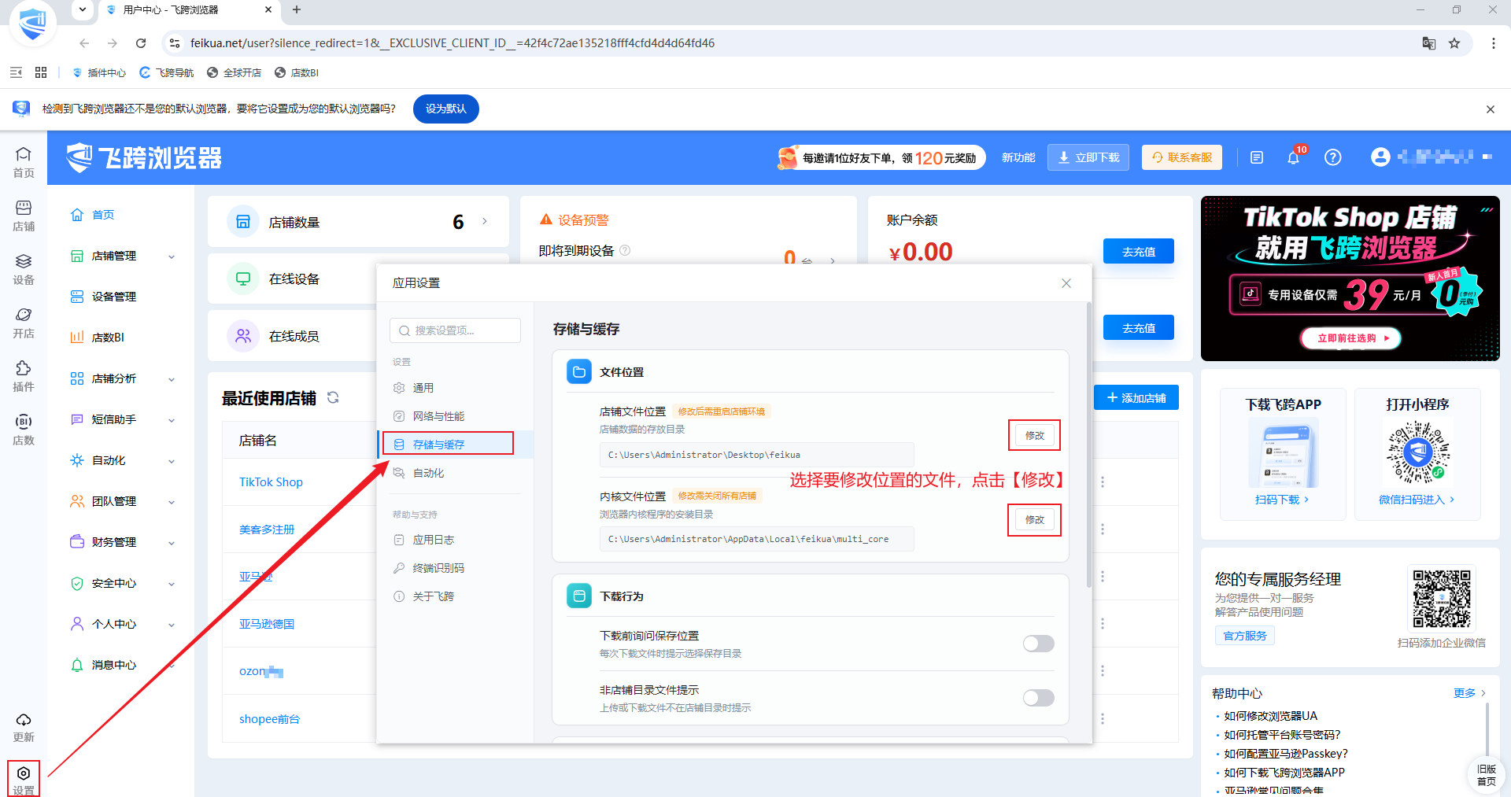
Task: Click the notification bell icon
Action: click(1293, 157)
